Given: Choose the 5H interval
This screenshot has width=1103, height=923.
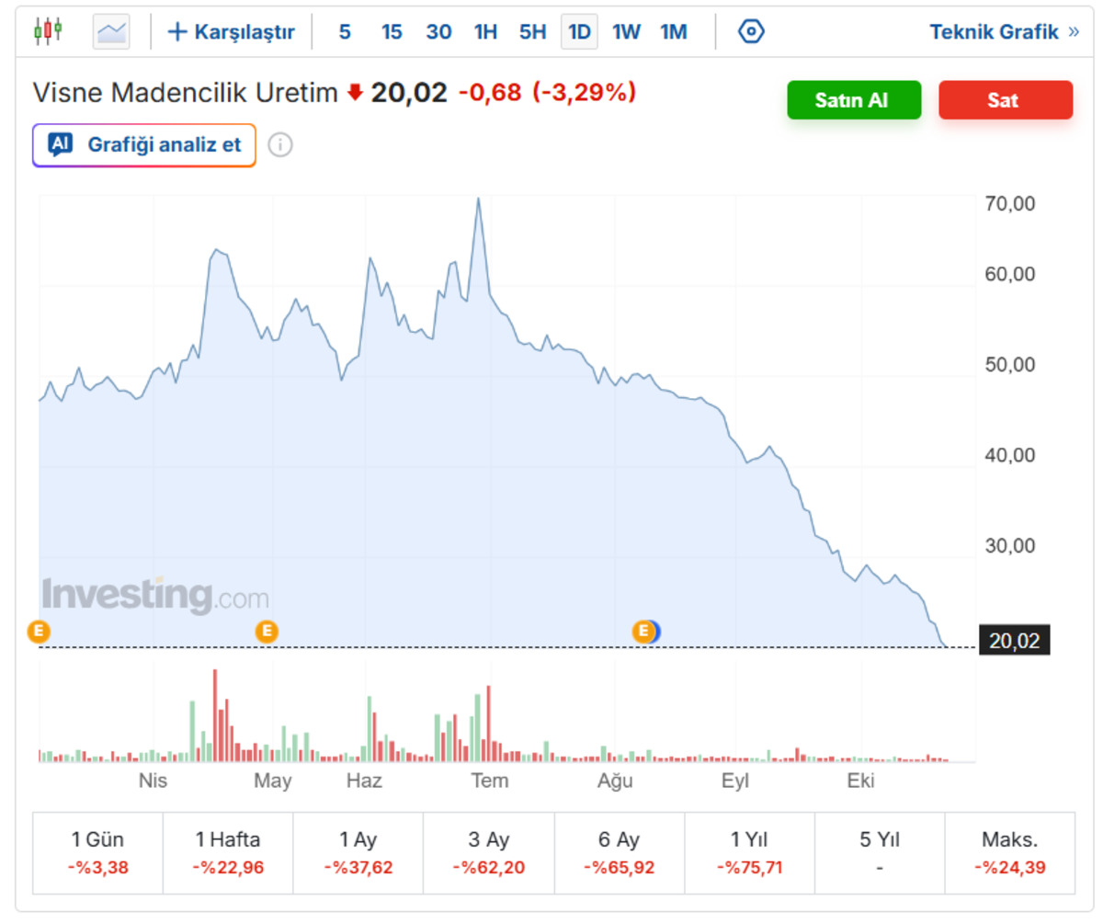Looking at the screenshot, I should pyautogui.click(x=532, y=32).
